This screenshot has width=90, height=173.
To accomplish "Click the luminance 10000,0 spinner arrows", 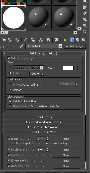I will [77, 84].
